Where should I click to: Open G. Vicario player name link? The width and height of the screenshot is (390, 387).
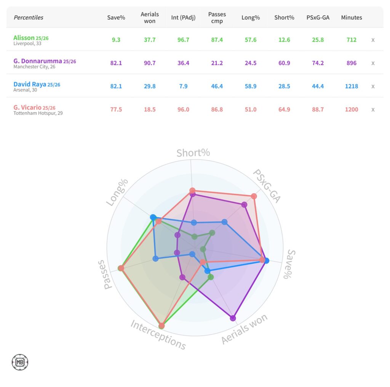click(27, 108)
